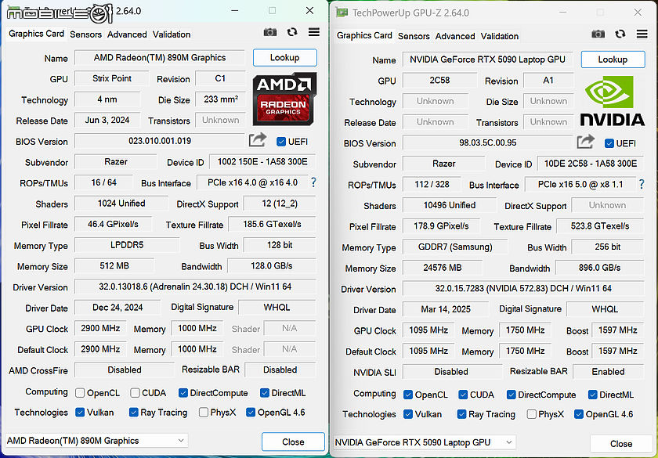The width and height of the screenshot is (658, 458).
Task: Click Close button in NVIDIA window
Action: tap(621, 444)
